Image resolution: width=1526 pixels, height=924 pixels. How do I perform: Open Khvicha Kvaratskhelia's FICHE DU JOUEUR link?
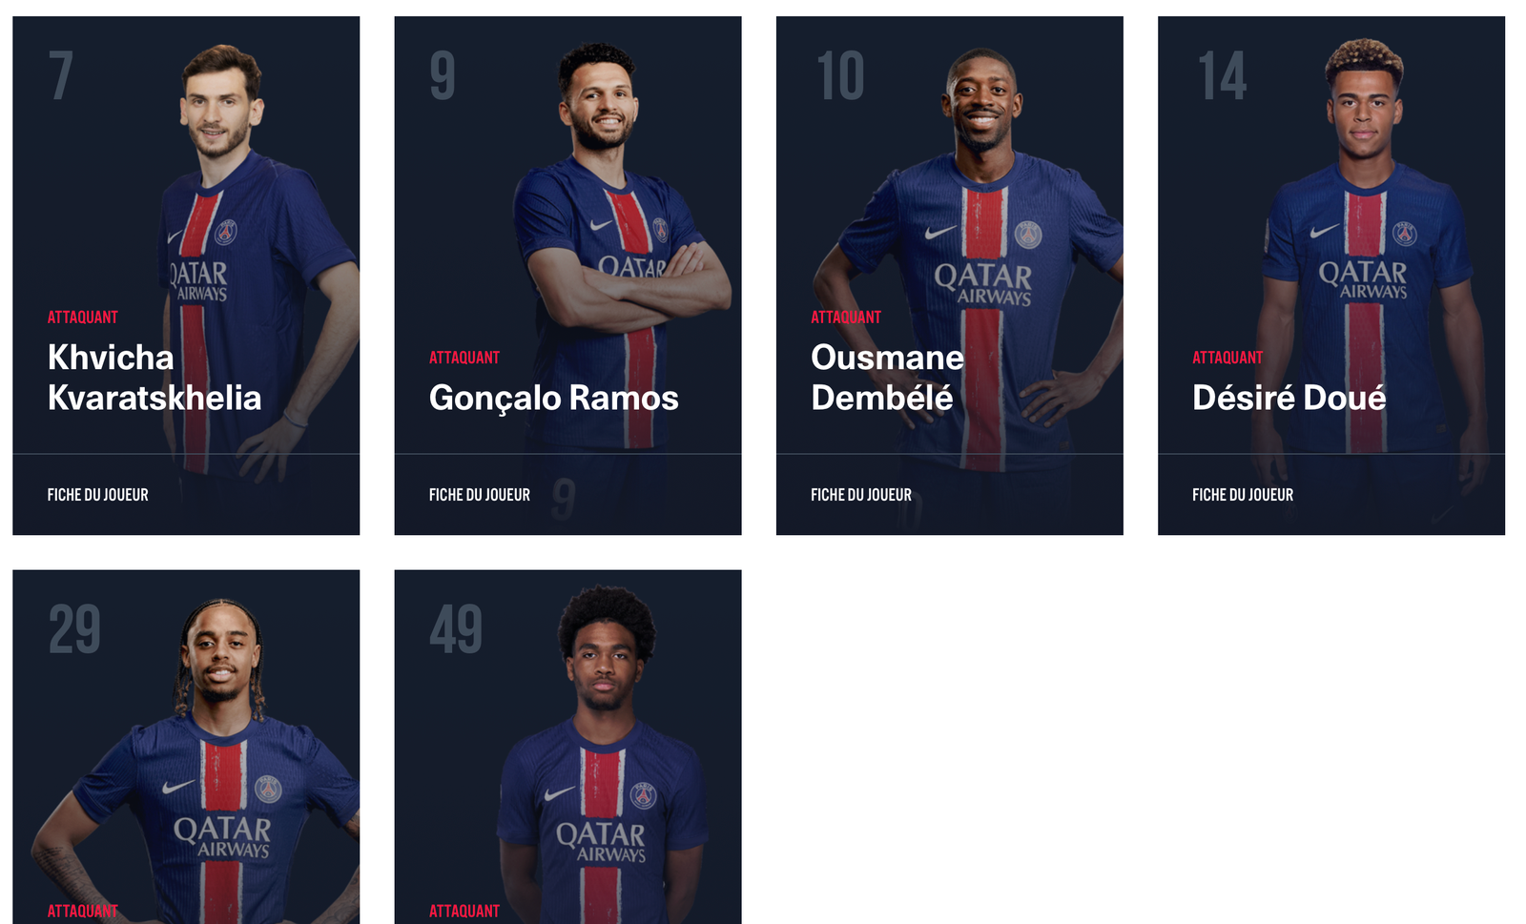tap(98, 495)
